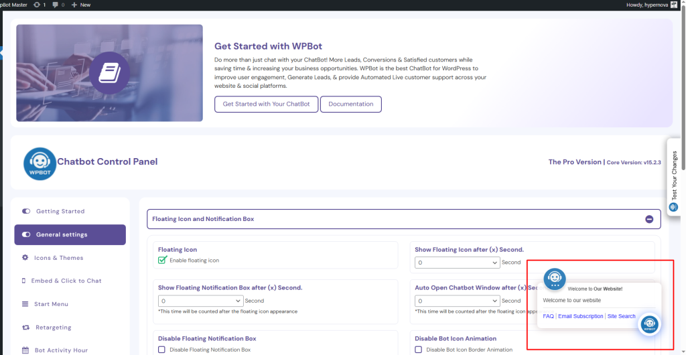Screen dimensions: 686x355
Task: Click the floating WPBot chat launcher icon
Action: point(648,325)
